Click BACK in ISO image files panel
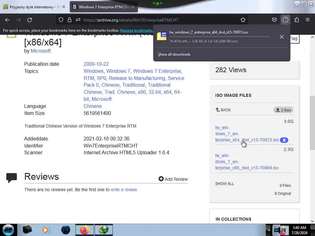 (223, 110)
